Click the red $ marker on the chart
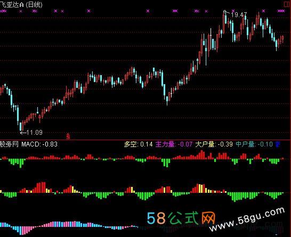Viewport: 291px width, 237px height. pyautogui.click(x=68, y=136)
